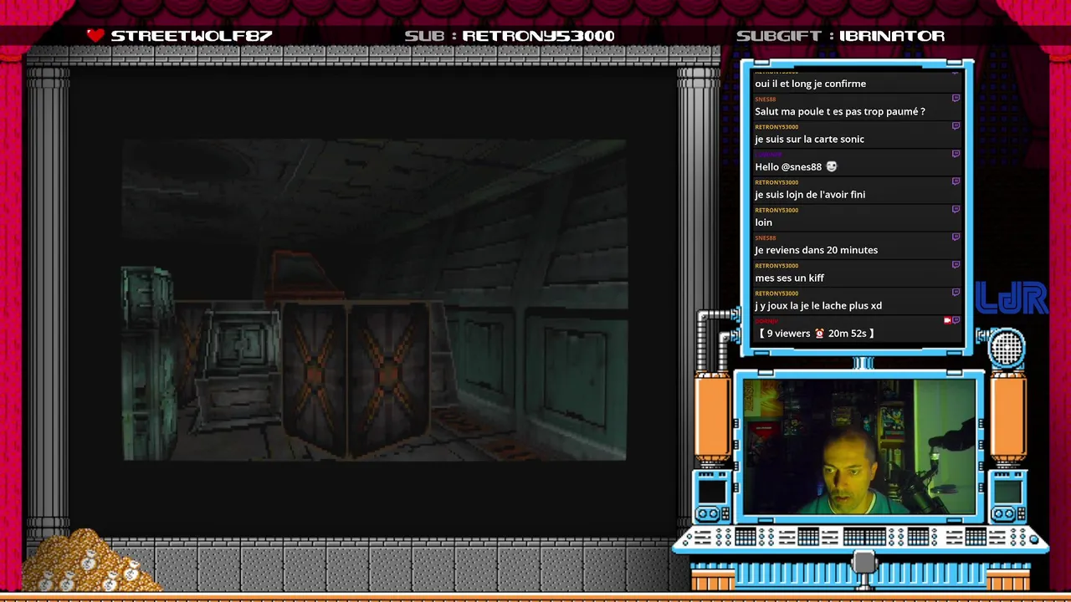This screenshot has width=1071, height=602.
Task: Click the round microphone grille beside the chat panel
Action: [x=1006, y=349]
